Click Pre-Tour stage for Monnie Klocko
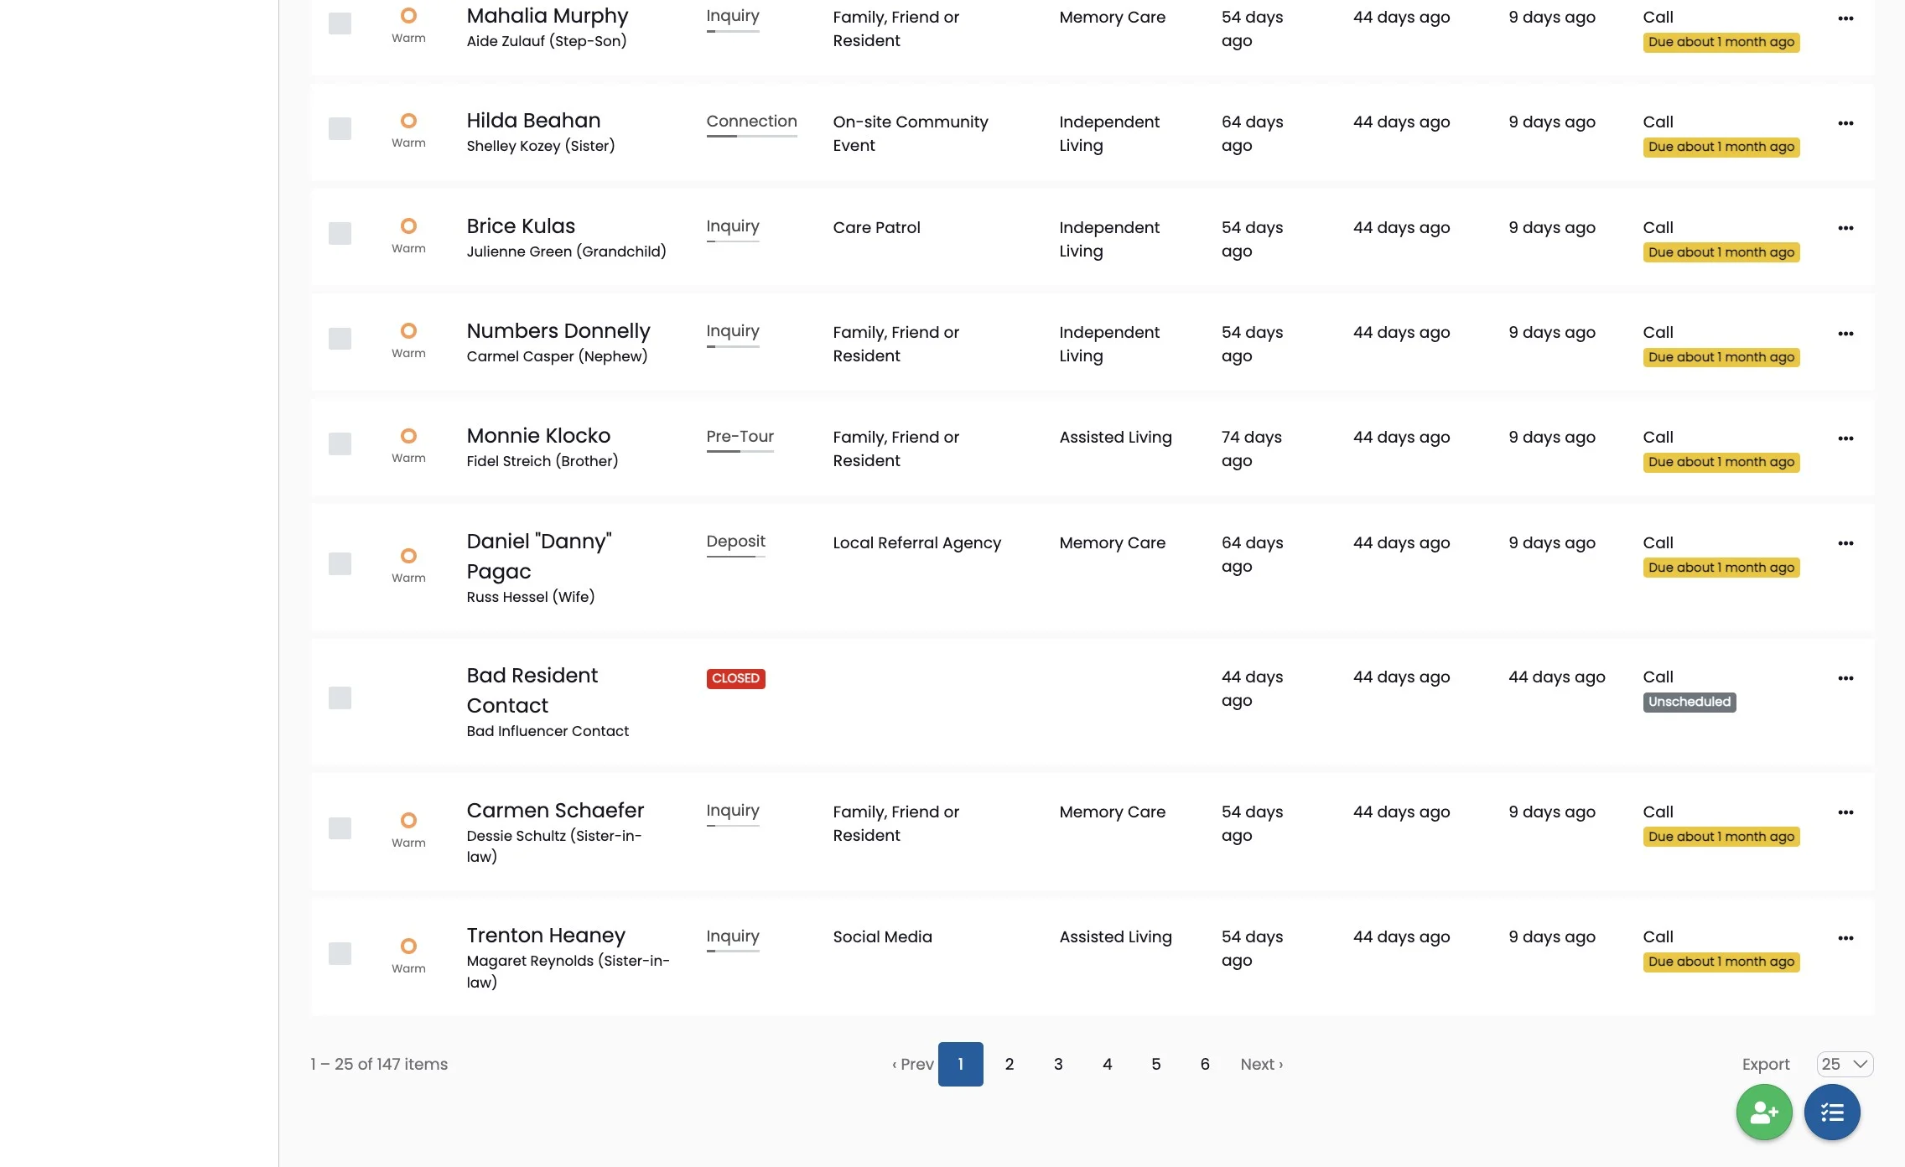Screen dimensions: 1905x1167 740,439
